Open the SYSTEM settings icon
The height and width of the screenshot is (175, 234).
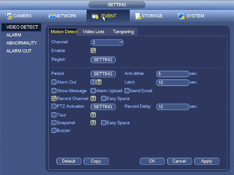181,16
